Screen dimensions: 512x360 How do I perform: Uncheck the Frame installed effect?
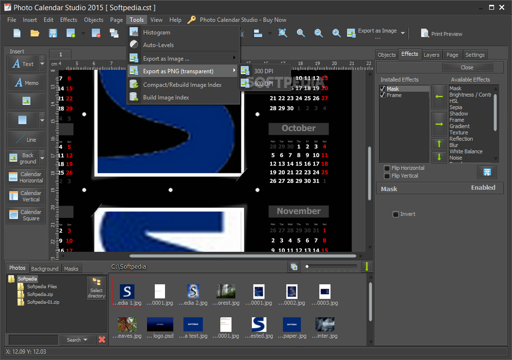click(383, 95)
